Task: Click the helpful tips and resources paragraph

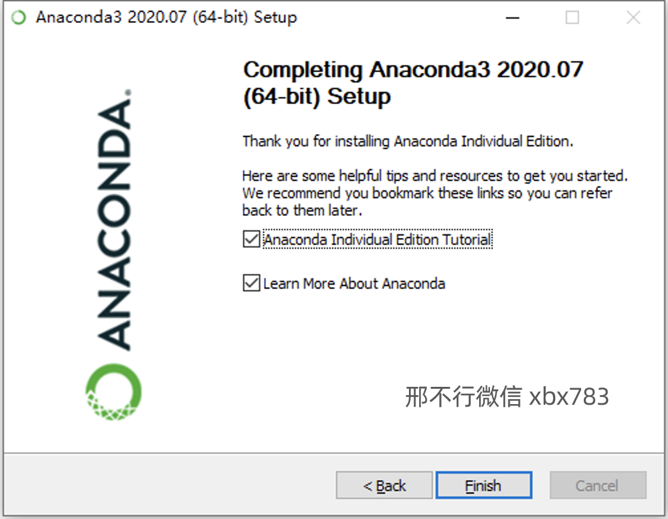Action: point(435,193)
